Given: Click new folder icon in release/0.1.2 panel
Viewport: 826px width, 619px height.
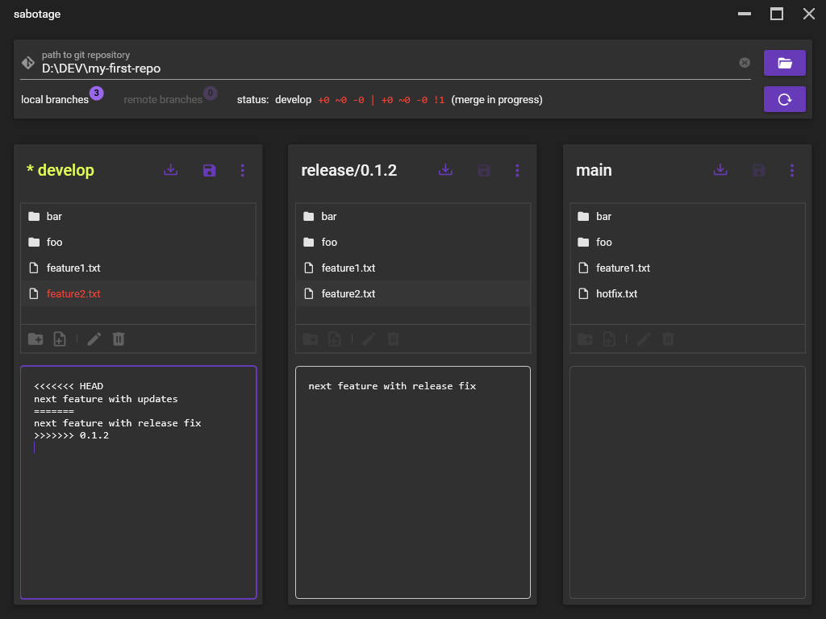Looking at the screenshot, I should [311, 339].
